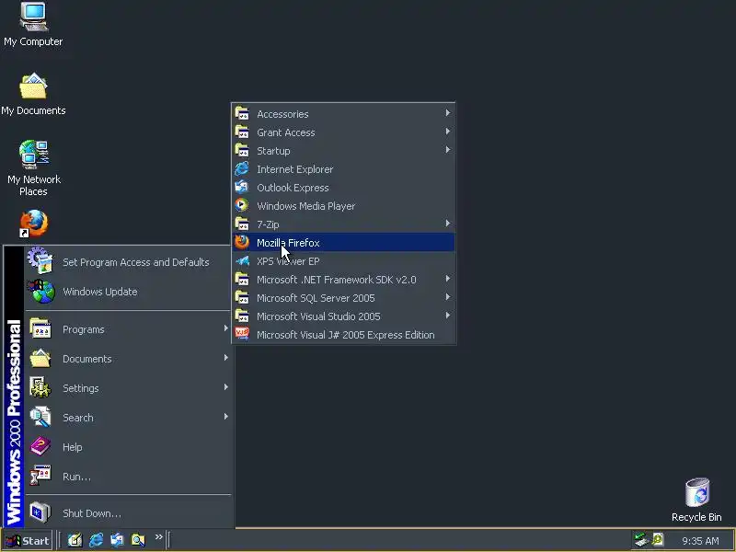Screen dimensions: 736x552
Task: Click the Run icon in the Start menu
Action: tap(40, 476)
